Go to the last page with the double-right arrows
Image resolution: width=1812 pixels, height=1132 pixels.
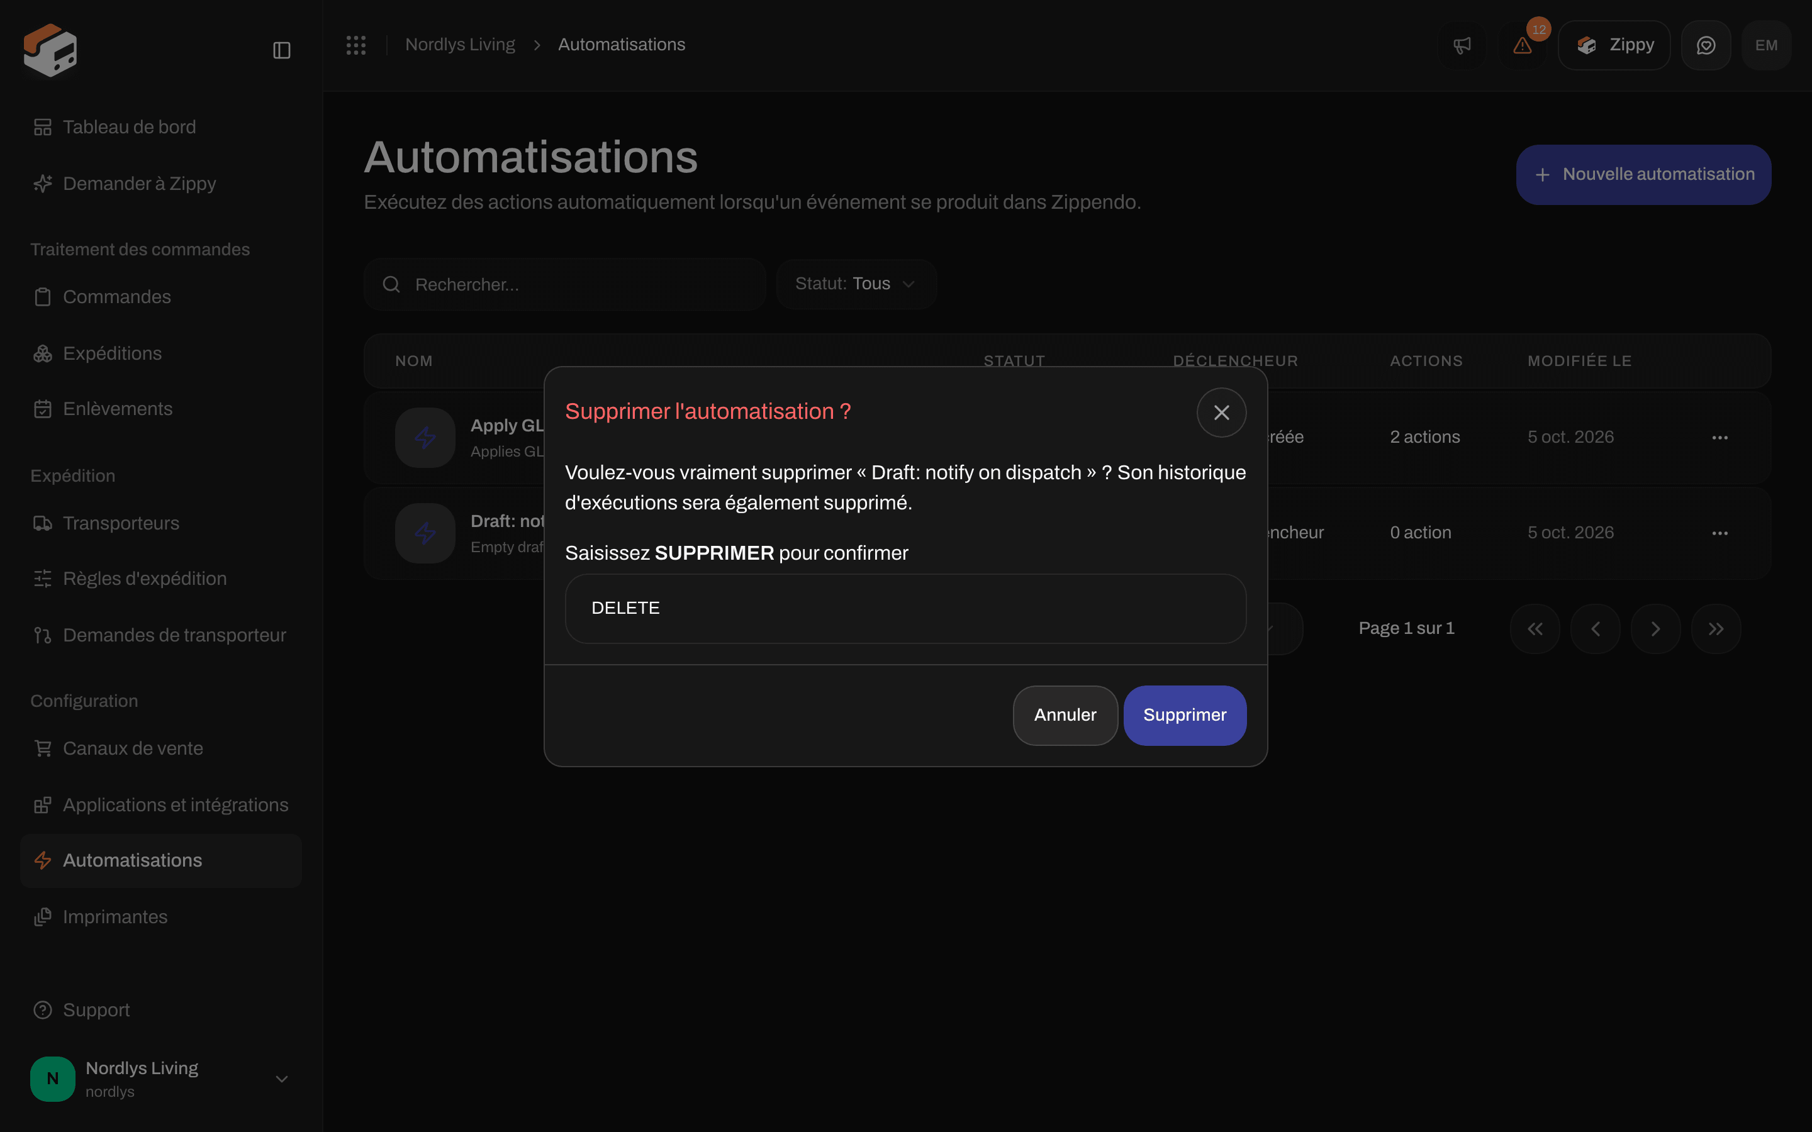pos(1716,629)
